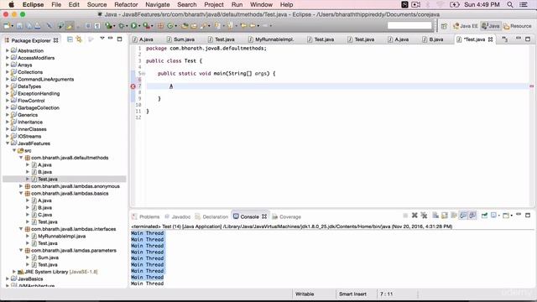Open the Source menu

click(x=96, y=4)
